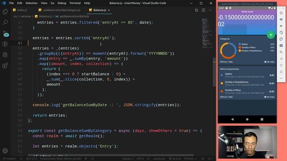Click the editor vertical scrollbar thumb
The width and height of the screenshot is (287, 161).
pyautogui.click(x=214, y=72)
